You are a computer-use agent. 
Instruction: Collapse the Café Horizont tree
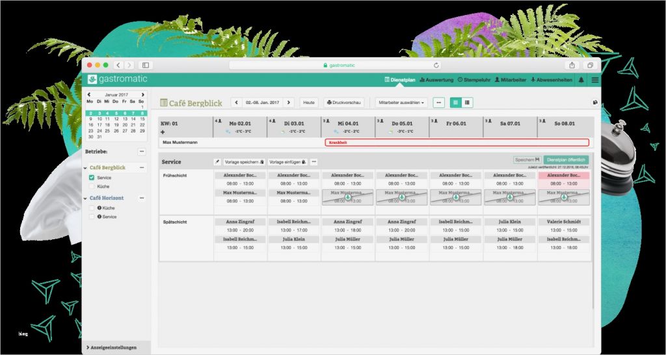85,199
